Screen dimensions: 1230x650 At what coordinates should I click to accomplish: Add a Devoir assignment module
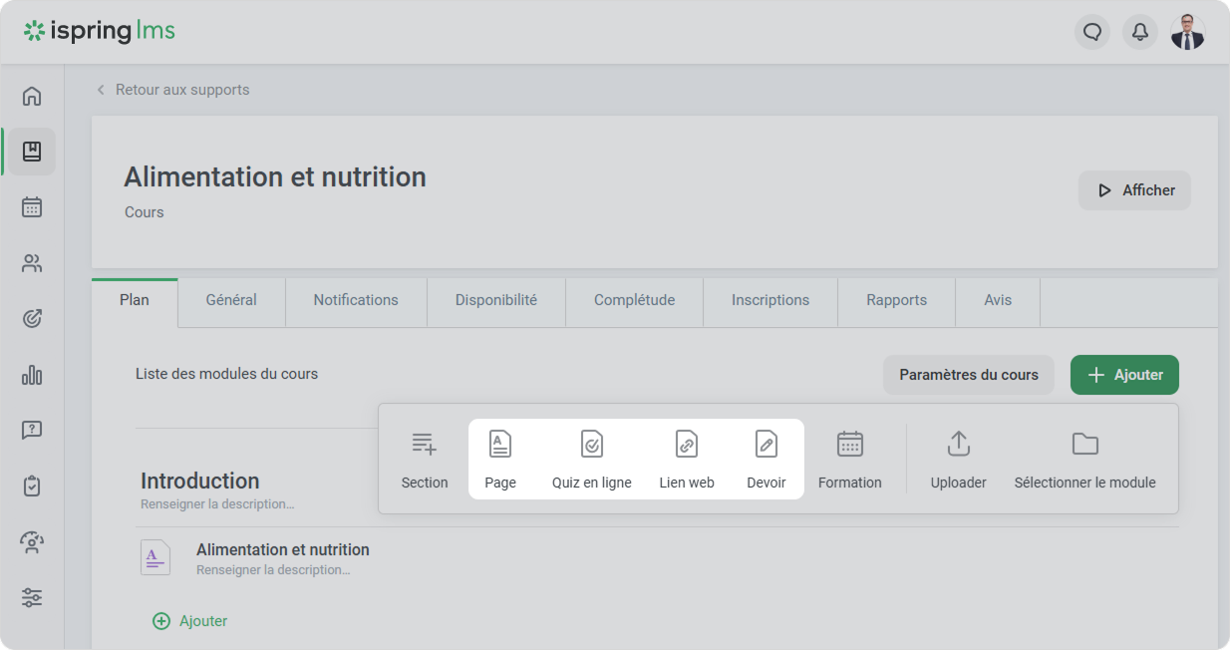[x=766, y=445]
